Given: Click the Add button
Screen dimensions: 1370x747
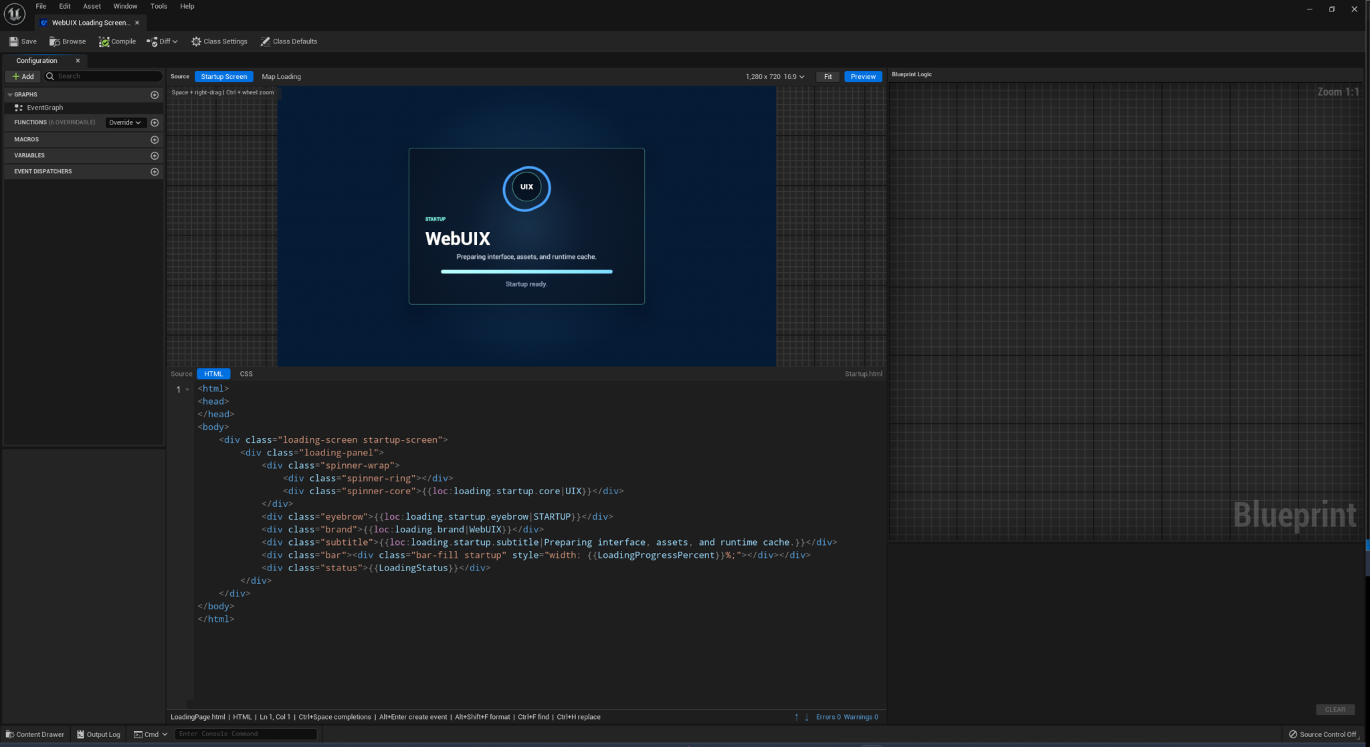Looking at the screenshot, I should click(23, 76).
